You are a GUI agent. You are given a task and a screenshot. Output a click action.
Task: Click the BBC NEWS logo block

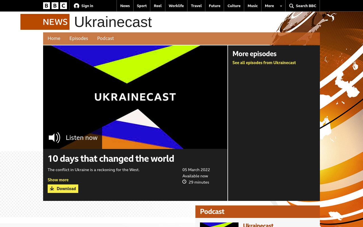click(x=45, y=22)
